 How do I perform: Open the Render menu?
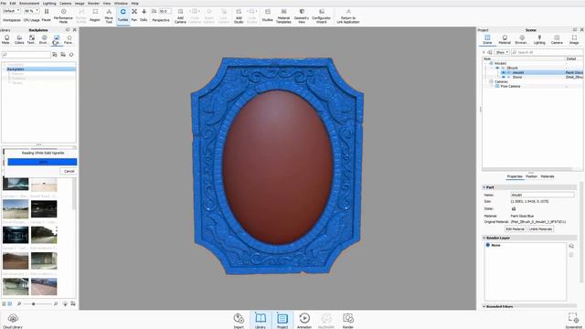93,3
